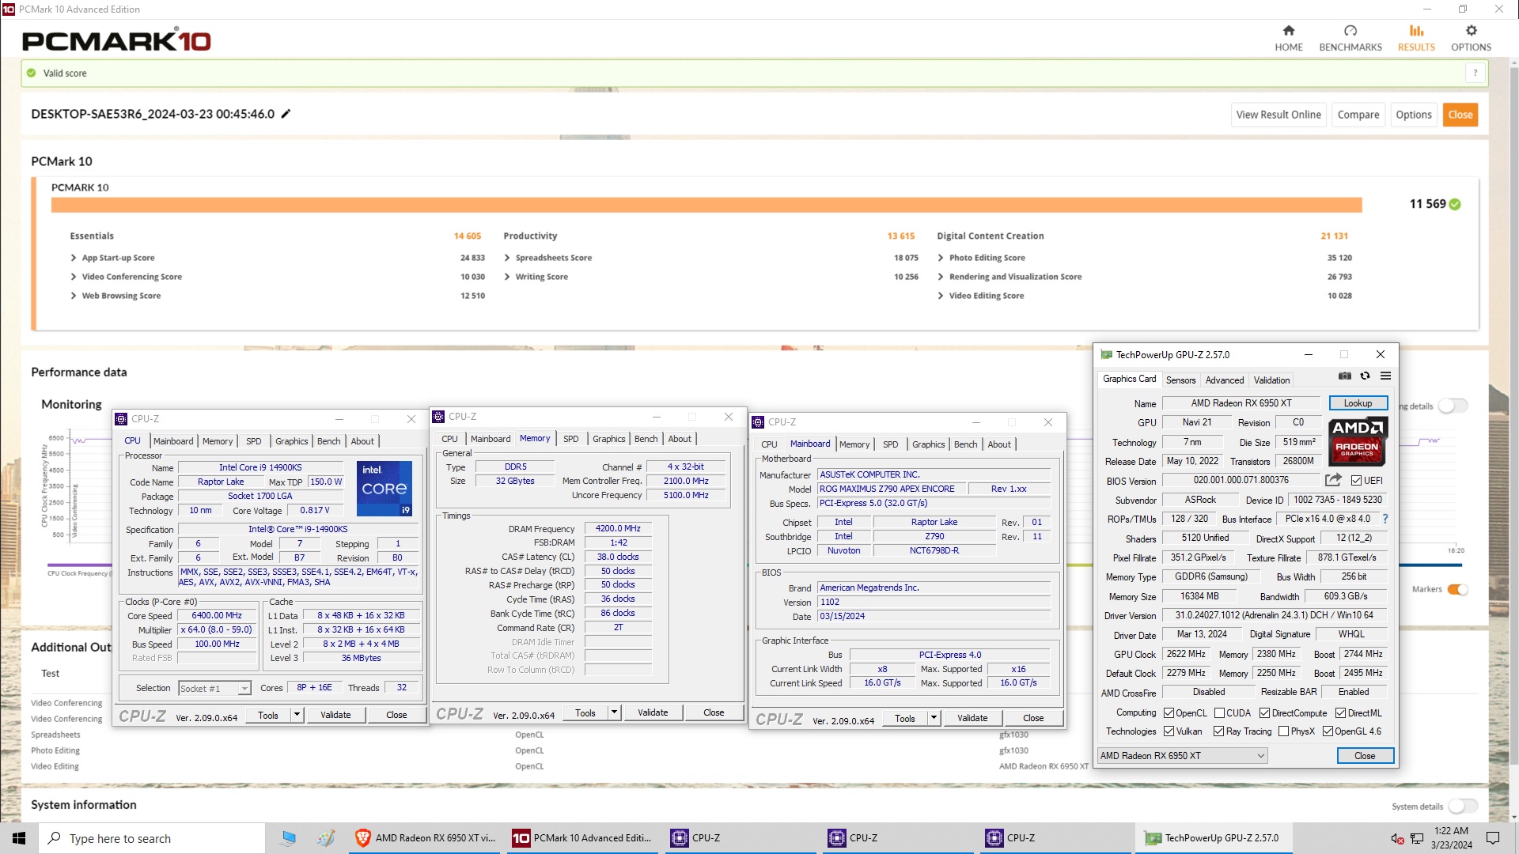The width and height of the screenshot is (1519, 854).
Task: Open GPU-Z hamburger menu icon
Action: point(1385,376)
